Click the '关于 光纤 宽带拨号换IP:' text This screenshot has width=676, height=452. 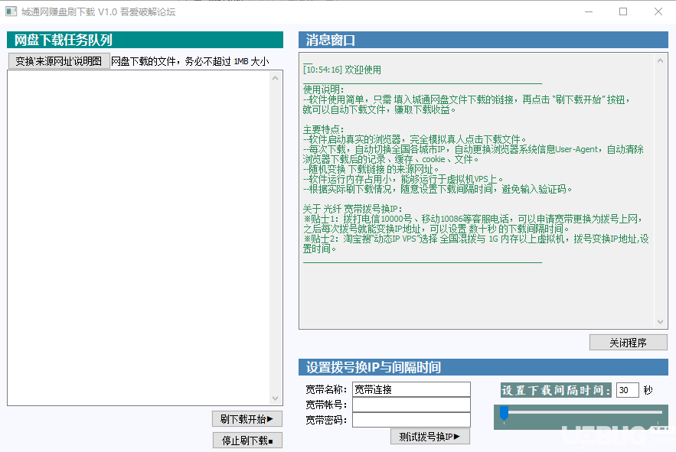pyautogui.click(x=352, y=209)
